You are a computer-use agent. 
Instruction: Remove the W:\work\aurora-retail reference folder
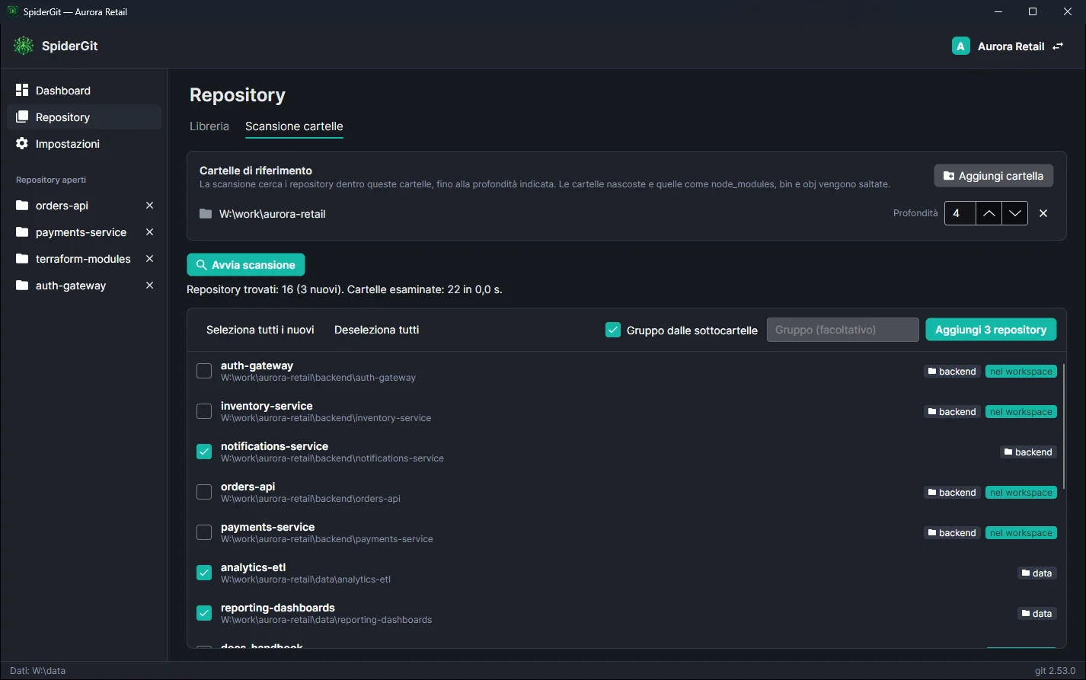coord(1043,213)
